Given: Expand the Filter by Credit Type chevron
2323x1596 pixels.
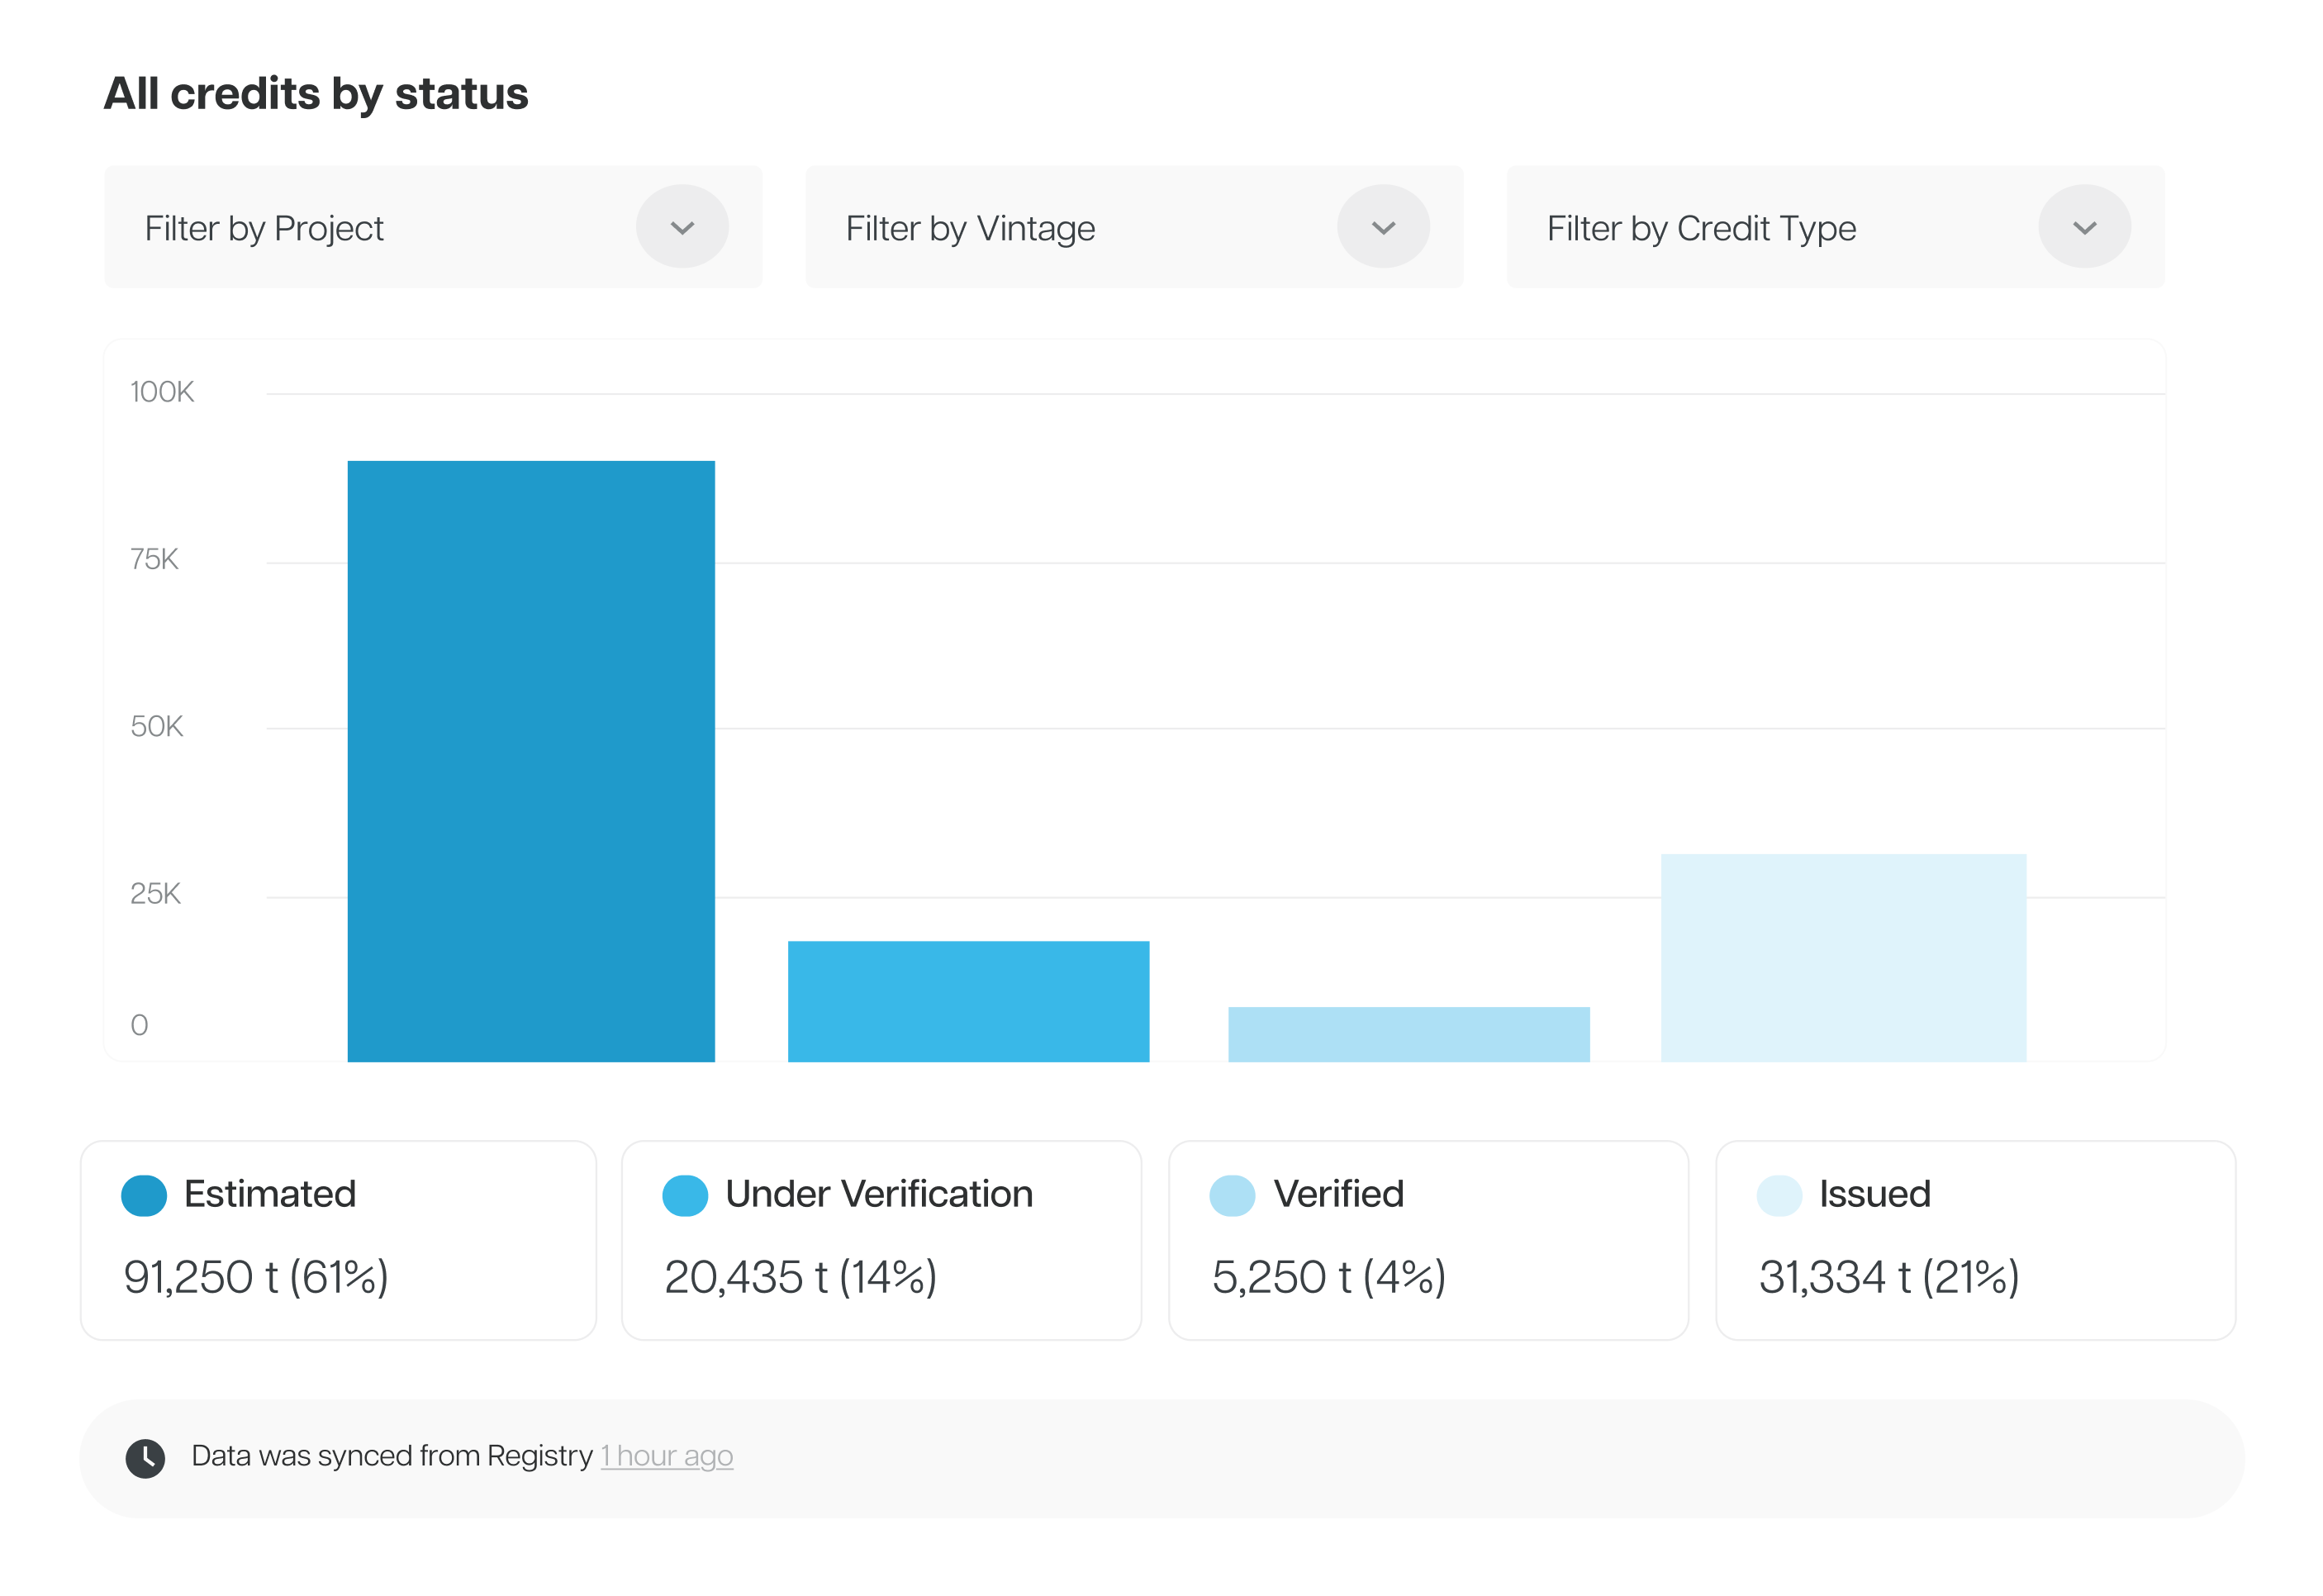Looking at the screenshot, I should pos(2084,227).
